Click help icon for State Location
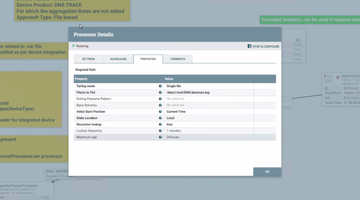Image resolution: width=360 pixels, height=200 pixels. tap(160, 118)
